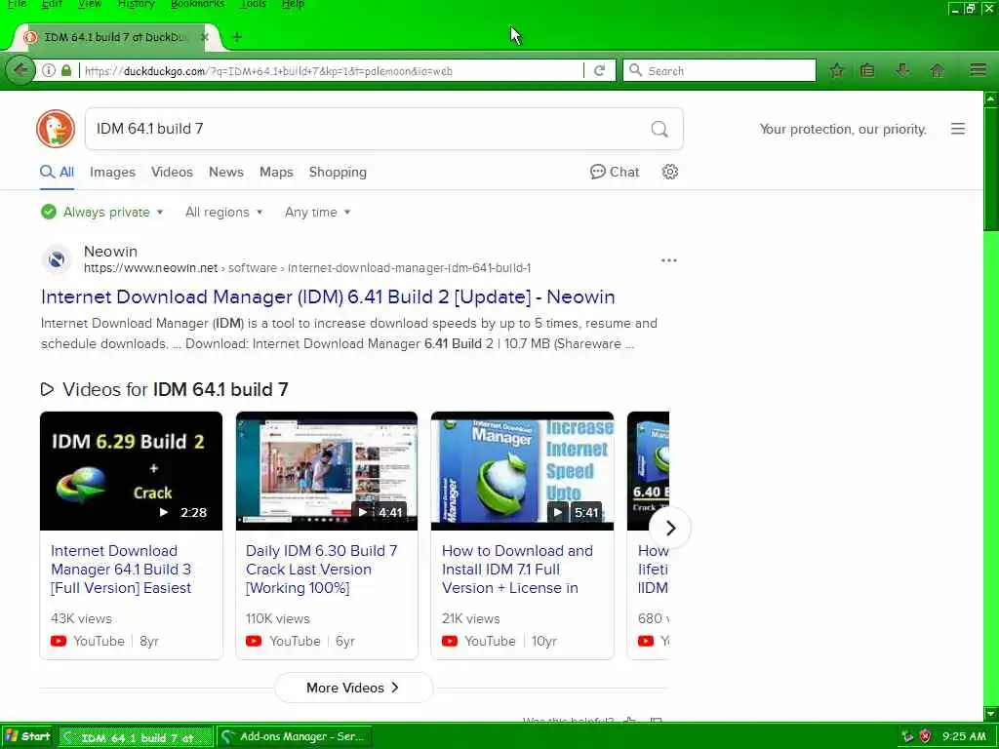
Task: Open the Neowin IDM 6.41 Build 2 result
Action: tap(328, 296)
